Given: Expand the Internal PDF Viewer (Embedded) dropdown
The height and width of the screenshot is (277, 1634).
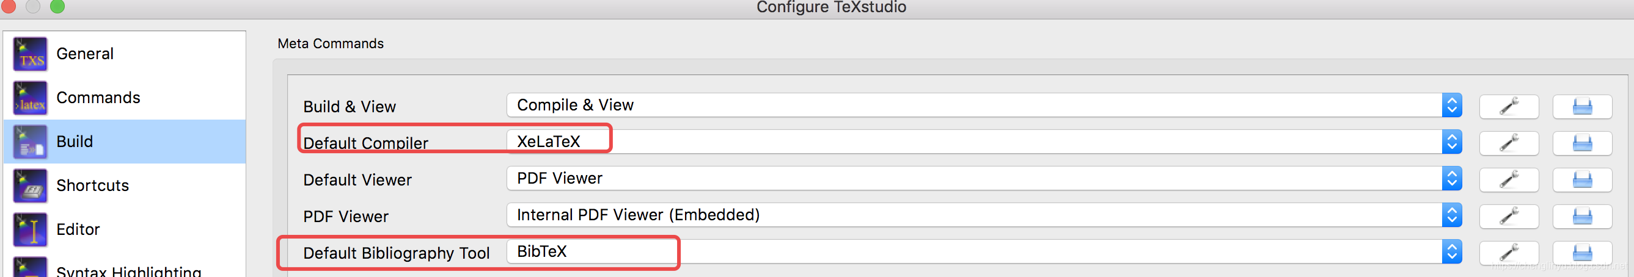Looking at the screenshot, I should click(x=984, y=215).
